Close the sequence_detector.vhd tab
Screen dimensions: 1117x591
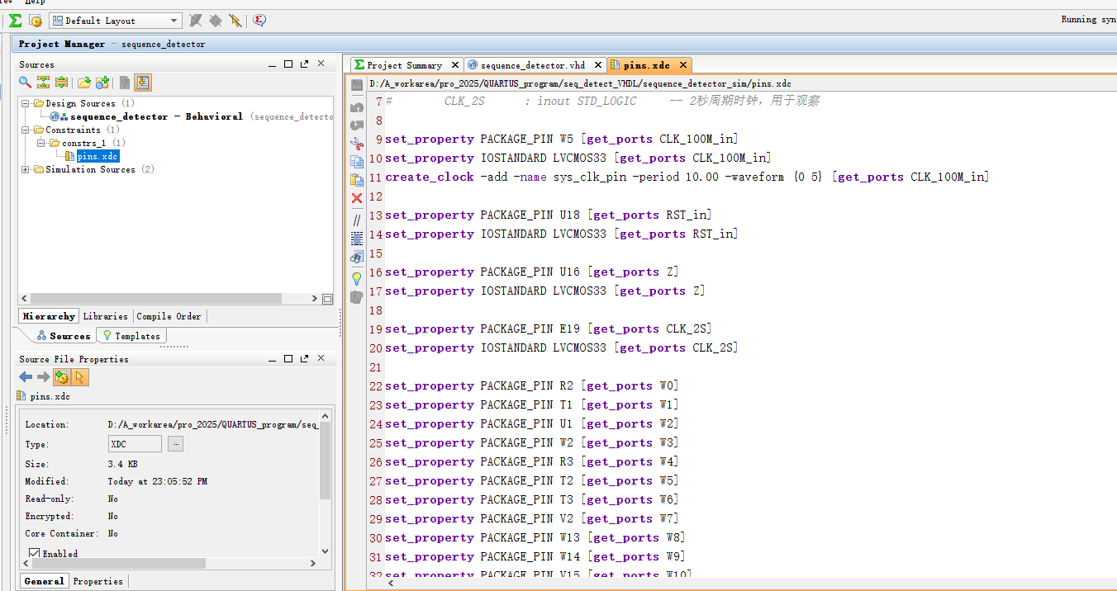point(597,65)
